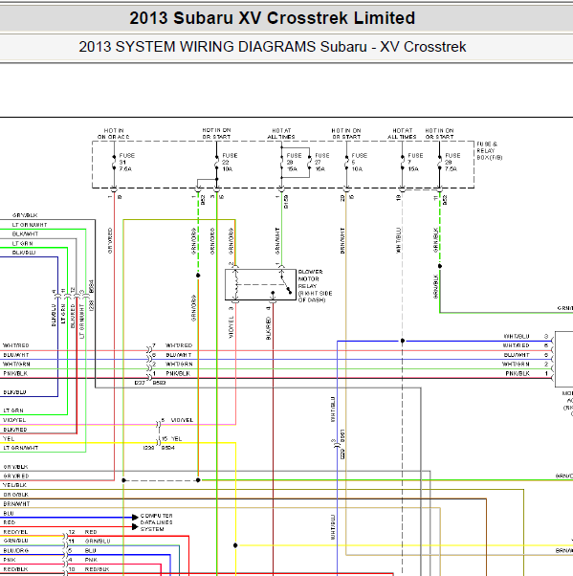Click the vertical B501 connector label

(x=342, y=435)
